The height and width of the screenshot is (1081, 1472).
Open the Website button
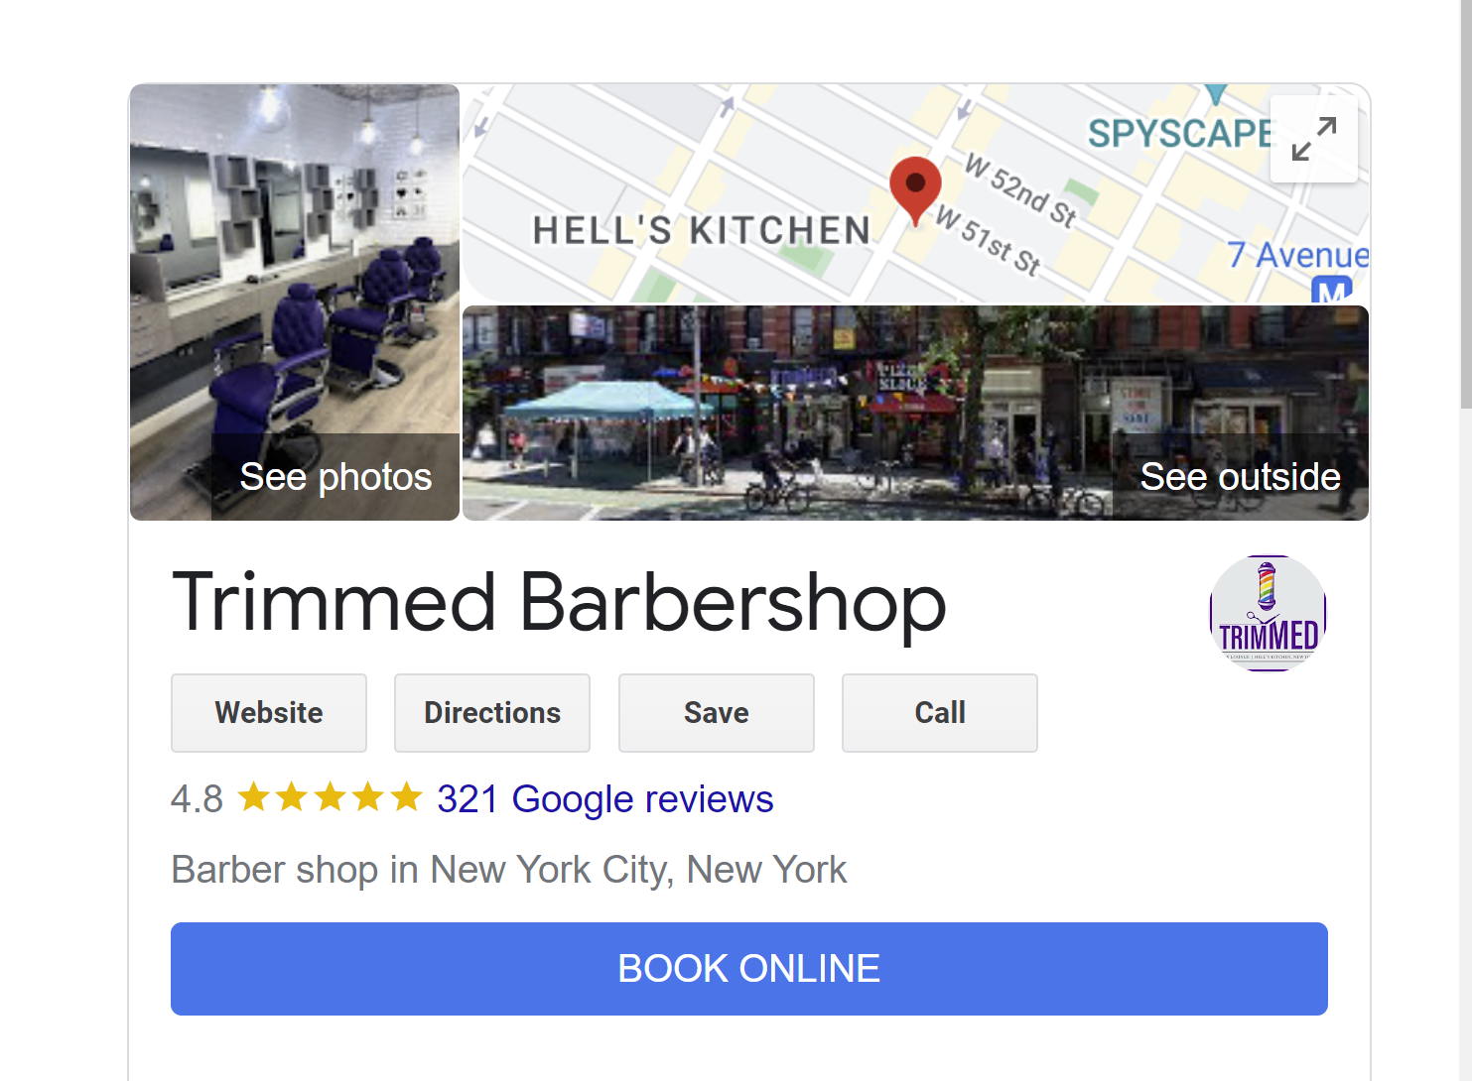click(269, 713)
